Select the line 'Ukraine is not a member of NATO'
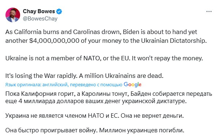Screen dimensions: 218x140 [53, 58]
